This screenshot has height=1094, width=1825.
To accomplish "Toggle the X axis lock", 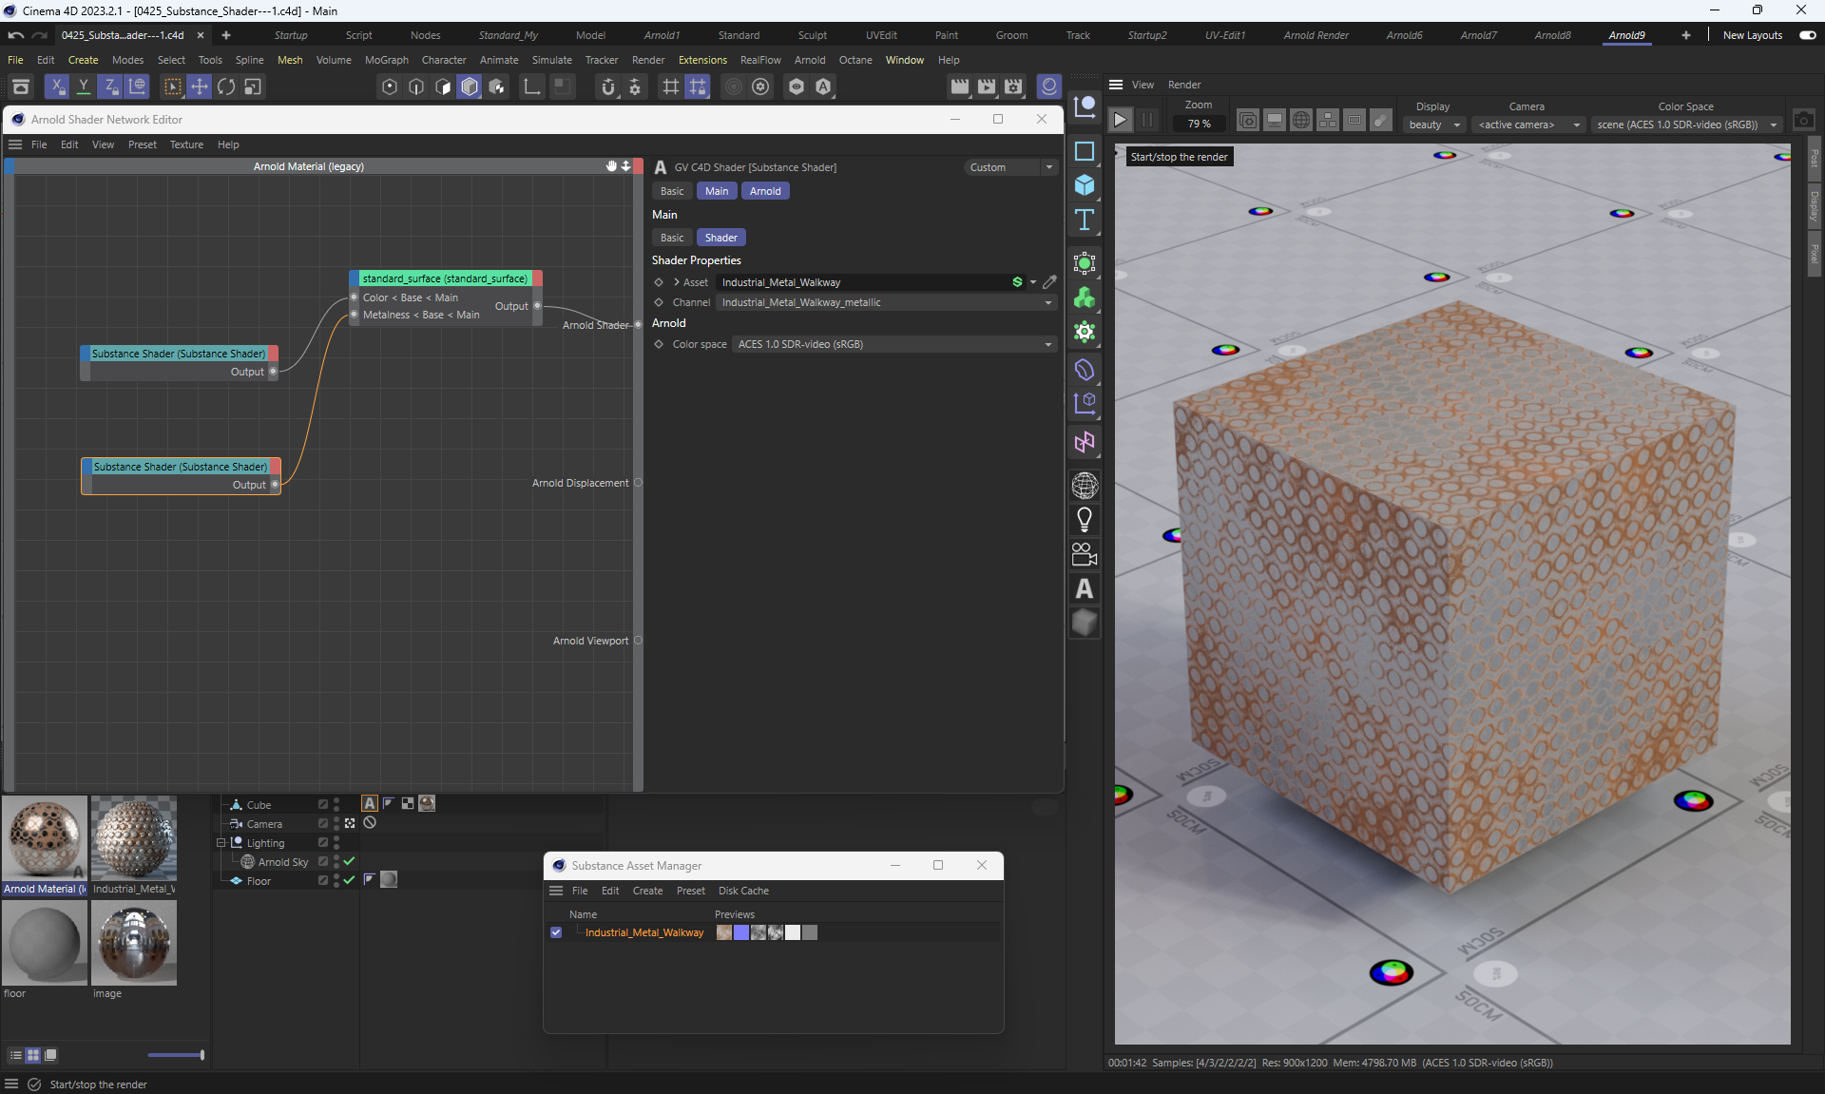I will [57, 86].
